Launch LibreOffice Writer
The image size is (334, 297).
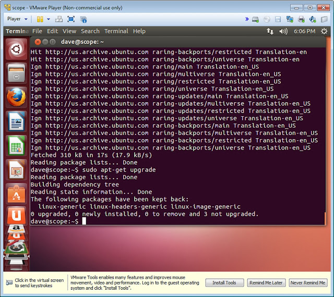[x=16, y=121]
